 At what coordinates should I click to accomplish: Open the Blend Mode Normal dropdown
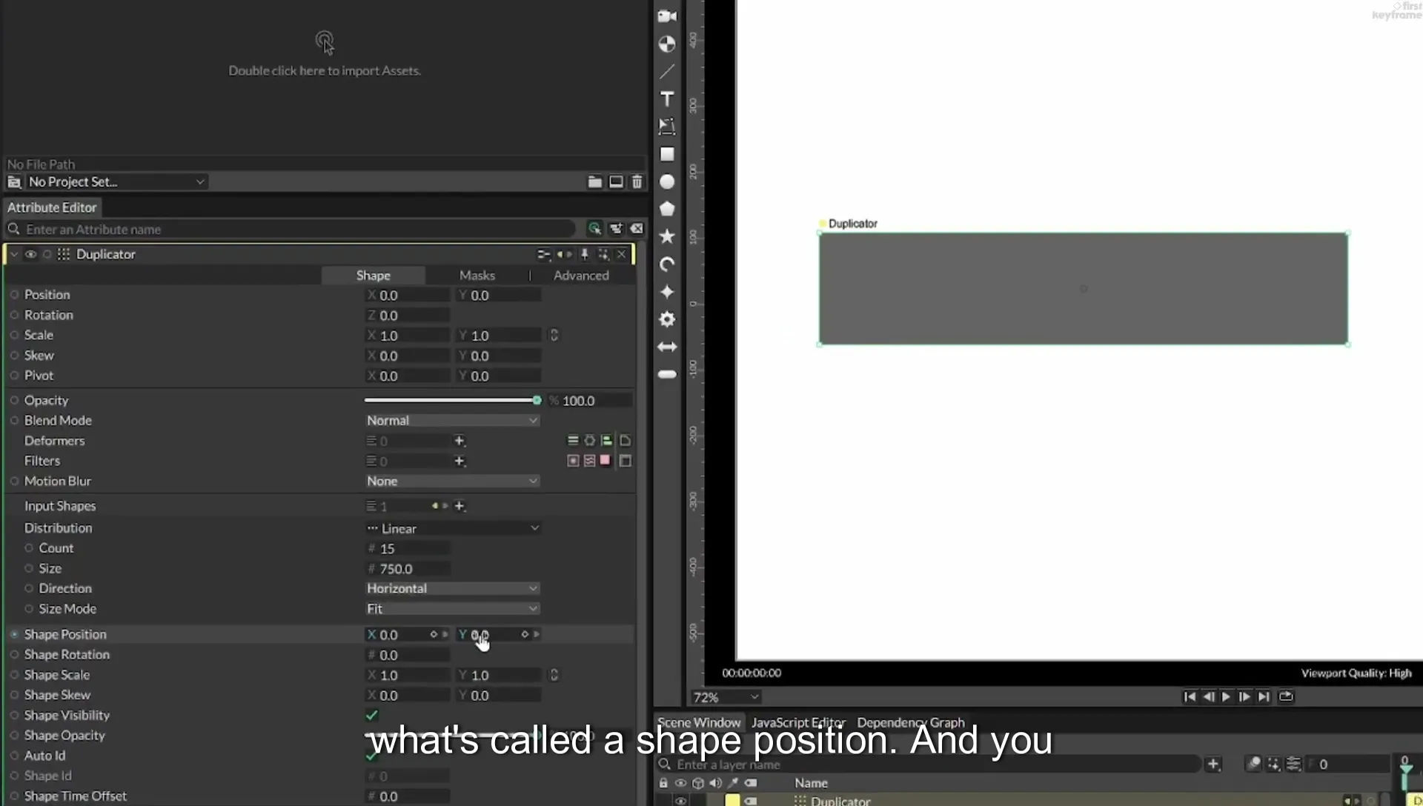pos(452,420)
